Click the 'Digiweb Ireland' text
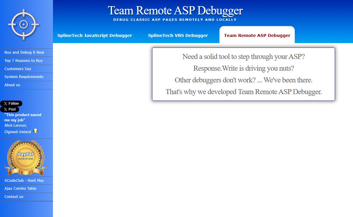This screenshot has width=353, height=217. click(18, 132)
